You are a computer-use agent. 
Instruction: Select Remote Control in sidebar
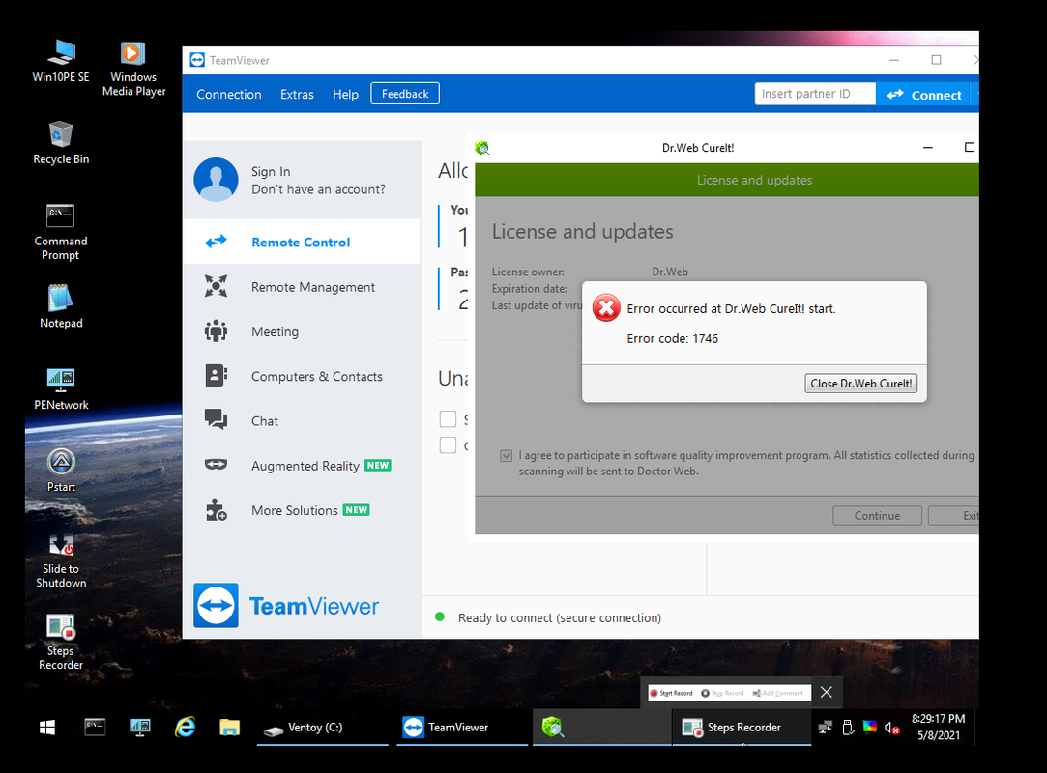click(x=302, y=242)
